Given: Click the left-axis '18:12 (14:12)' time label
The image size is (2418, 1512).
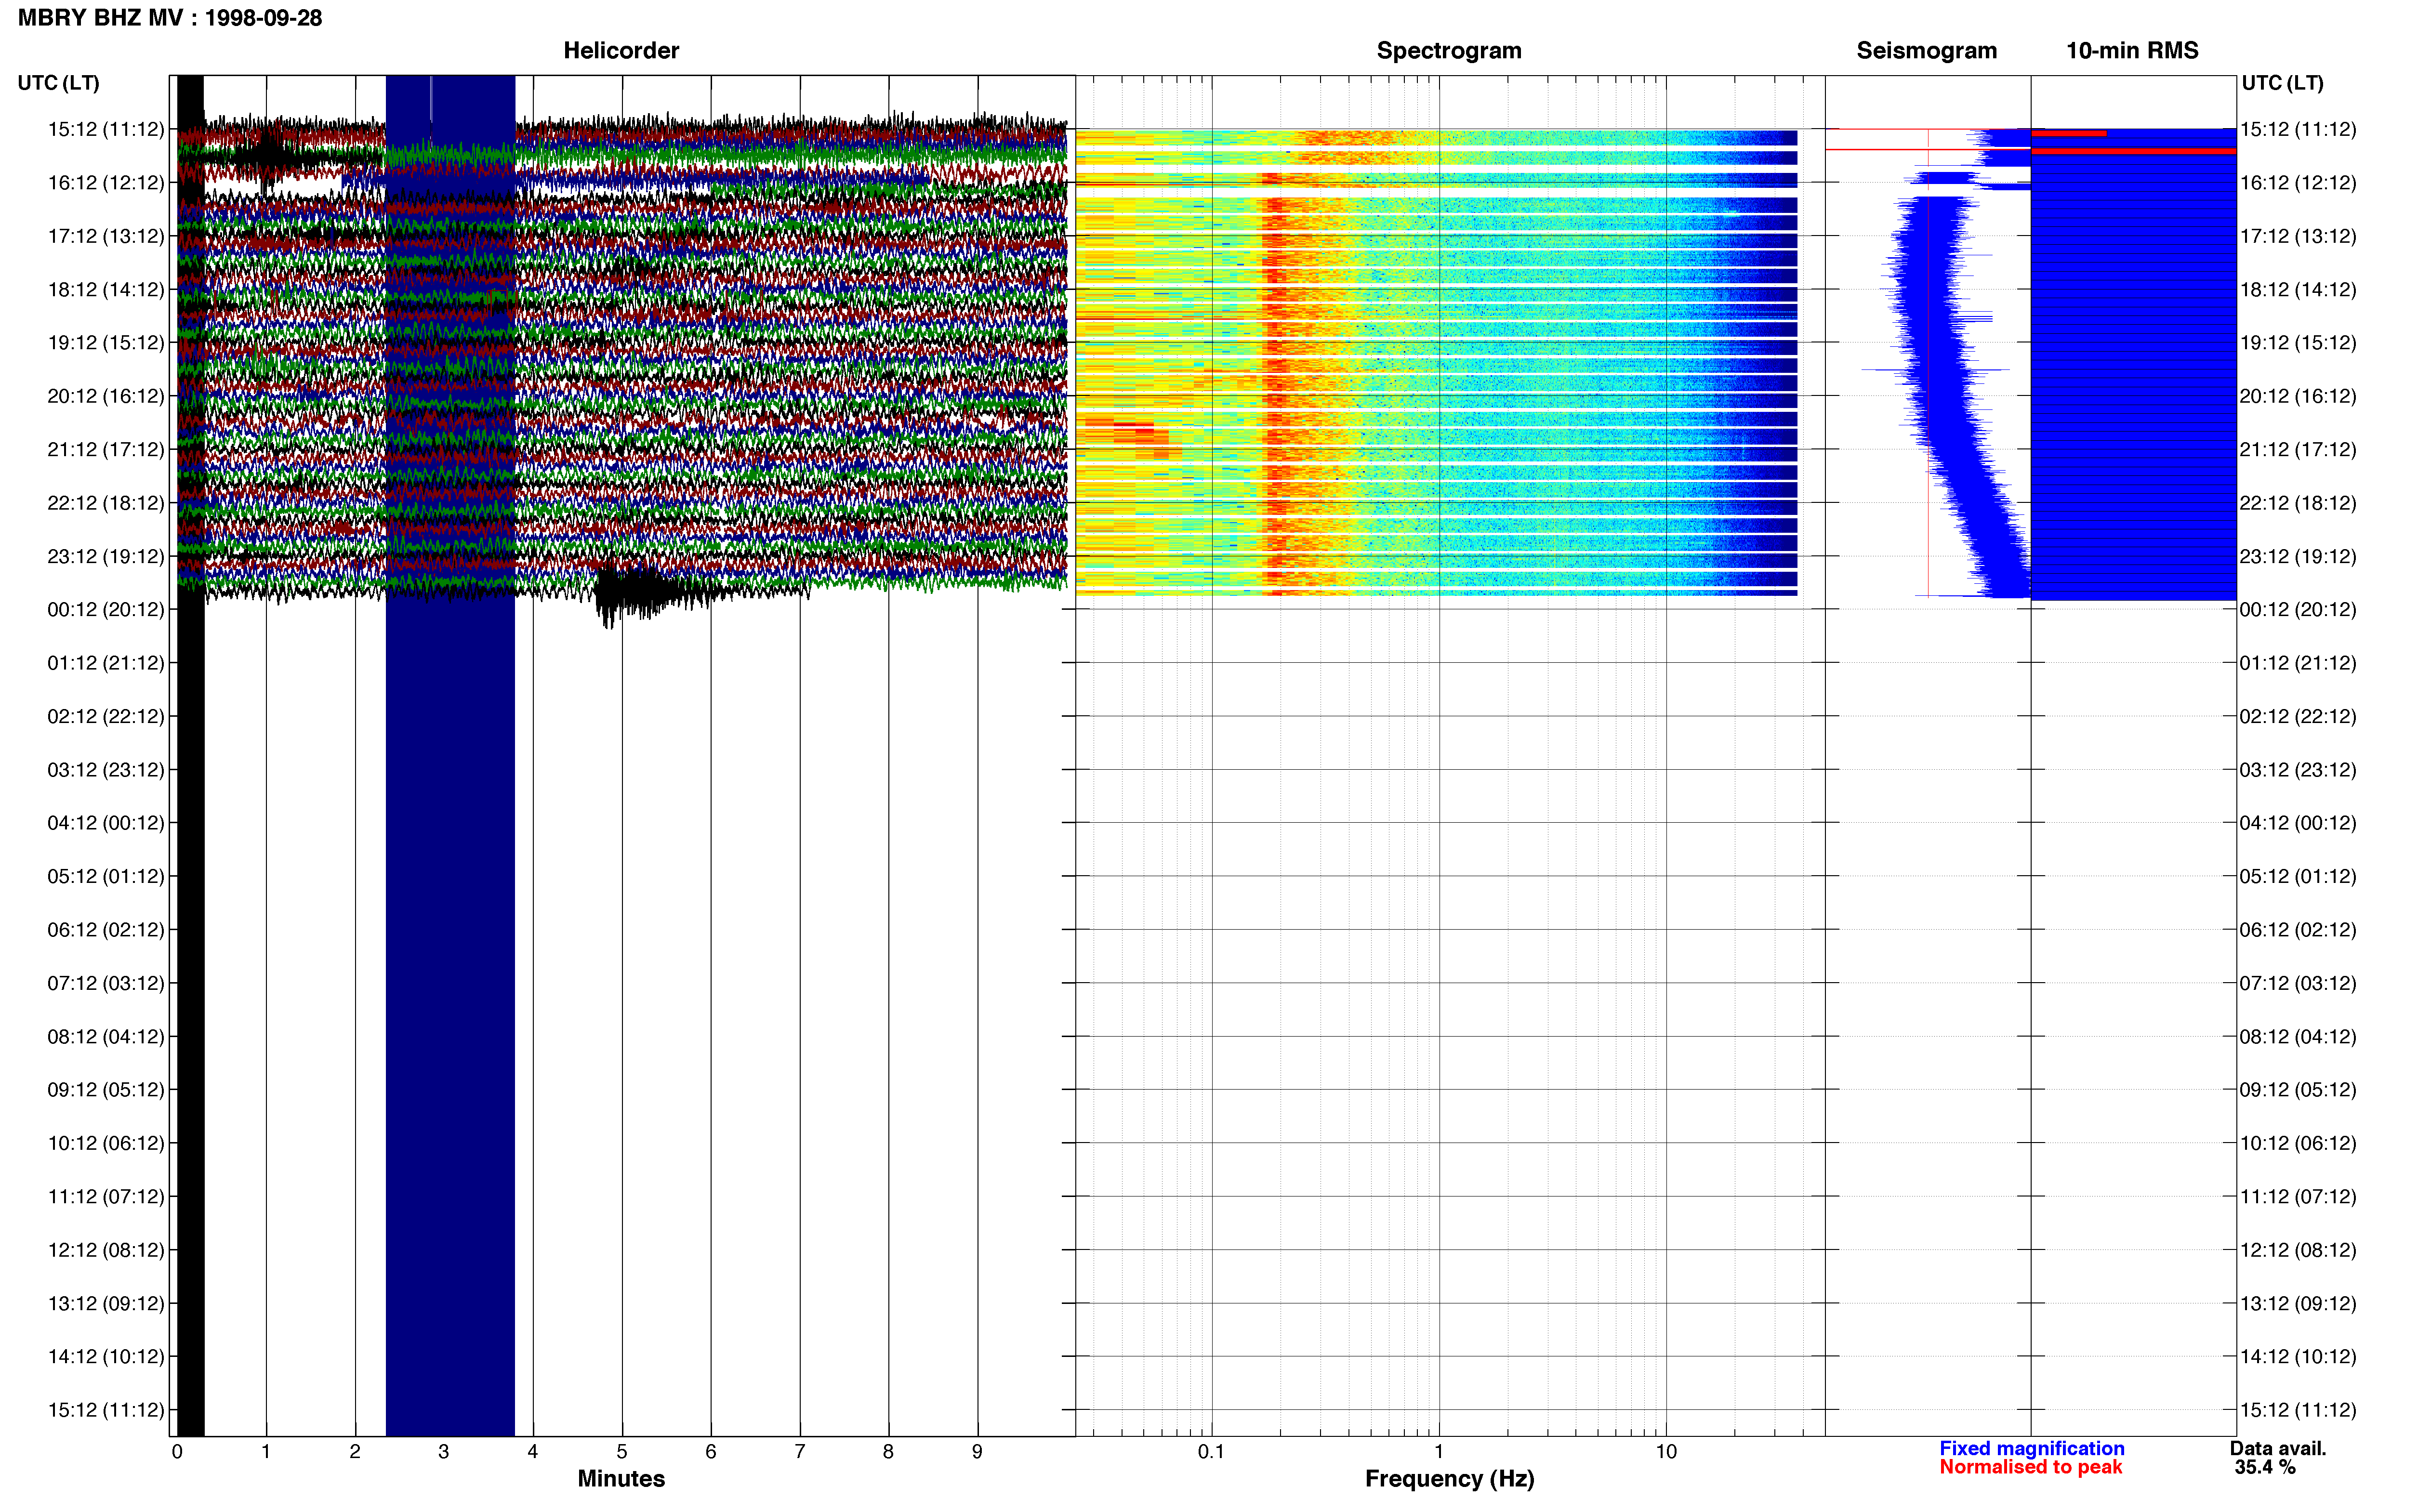Looking at the screenshot, I should click(x=106, y=289).
